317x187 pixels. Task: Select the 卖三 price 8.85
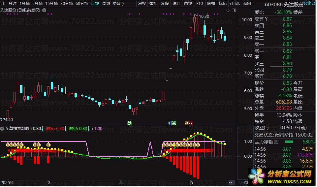tap(287, 32)
